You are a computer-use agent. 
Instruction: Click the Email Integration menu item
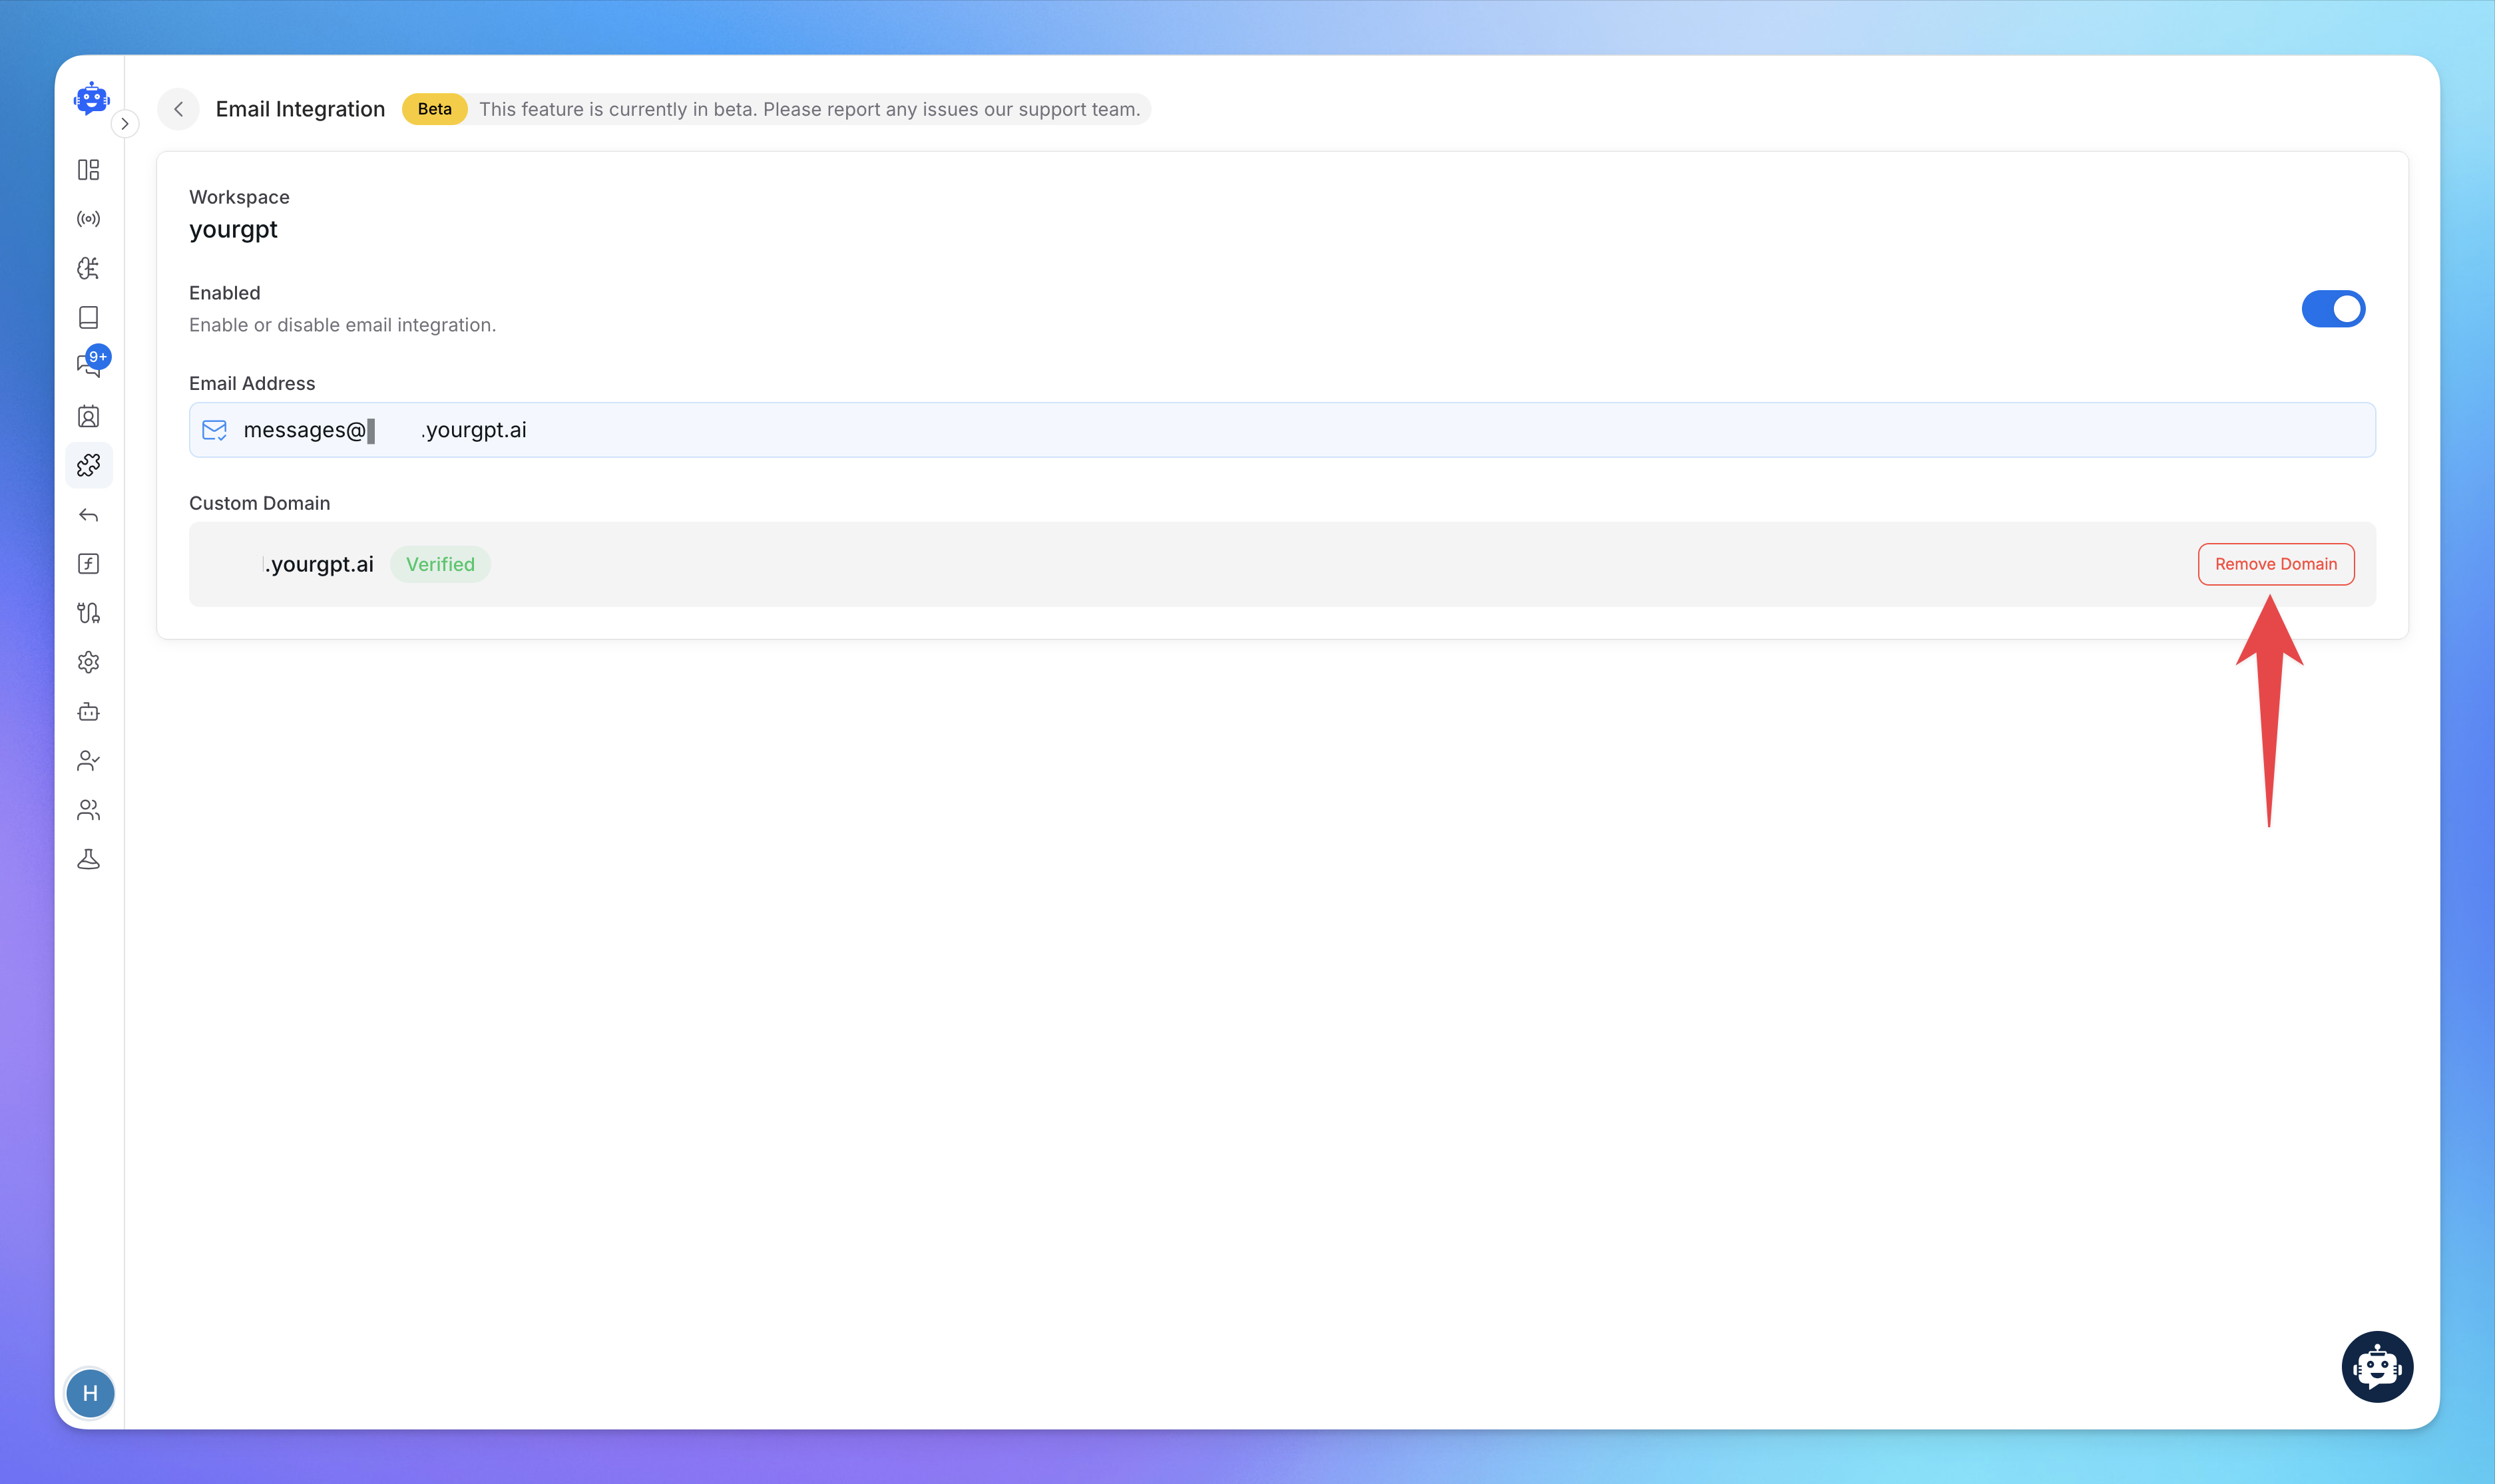89,464
